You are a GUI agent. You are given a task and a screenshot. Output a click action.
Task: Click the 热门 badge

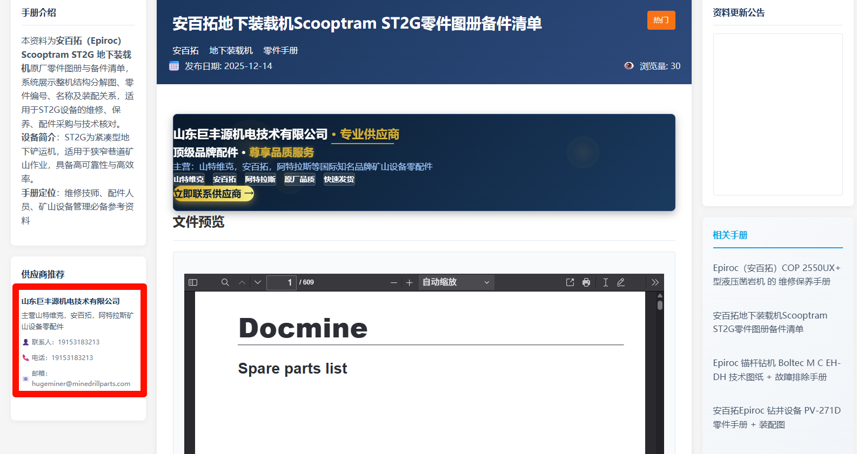click(661, 21)
